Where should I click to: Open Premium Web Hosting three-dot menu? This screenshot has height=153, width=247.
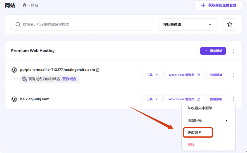(x=233, y=51)
